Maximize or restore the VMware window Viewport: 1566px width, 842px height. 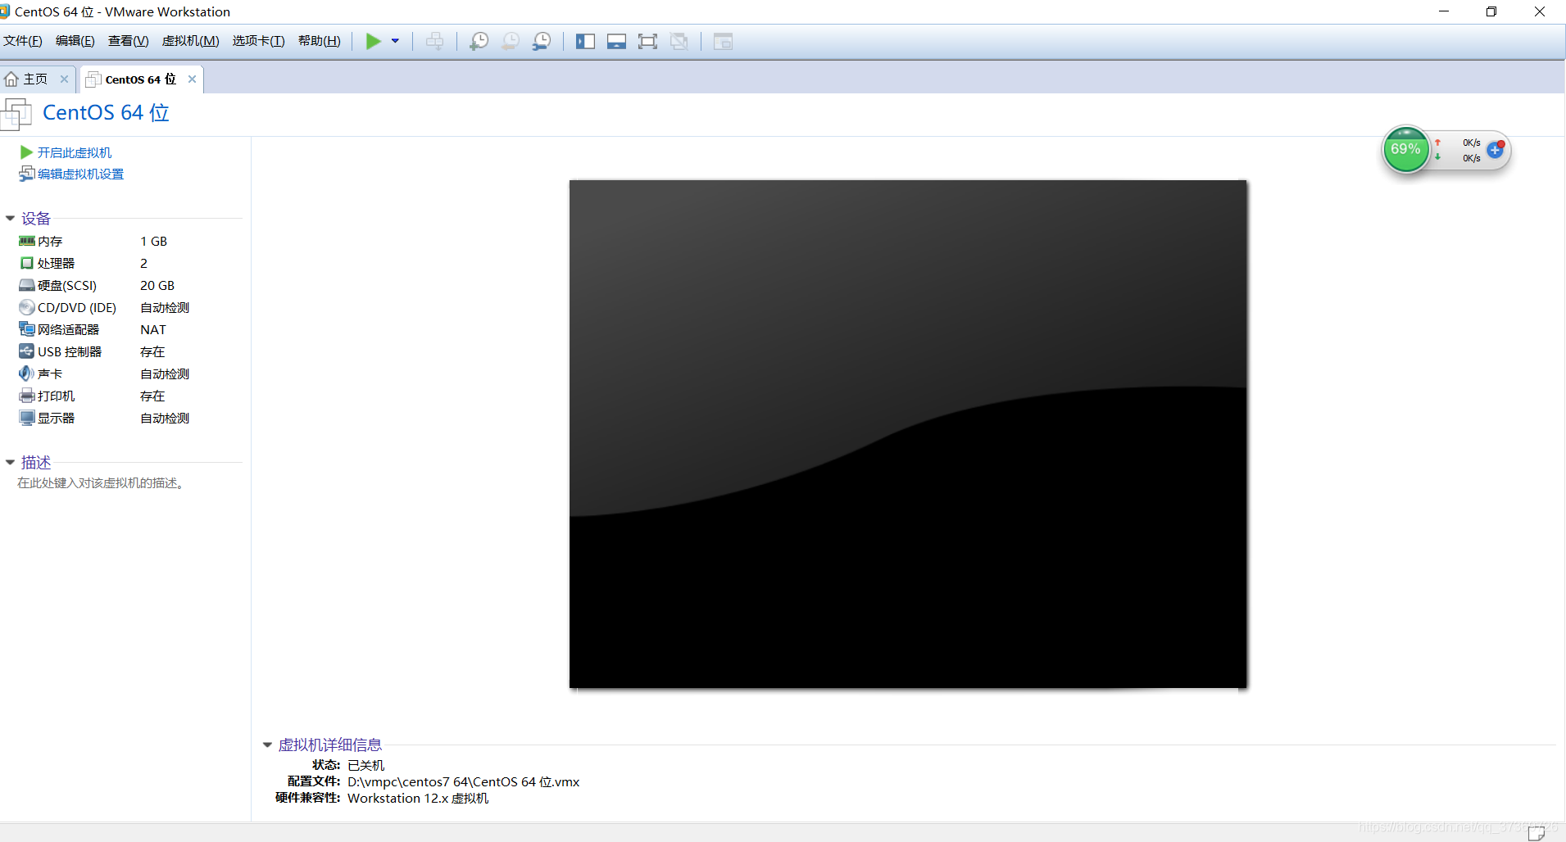[x=1491, y=11]
